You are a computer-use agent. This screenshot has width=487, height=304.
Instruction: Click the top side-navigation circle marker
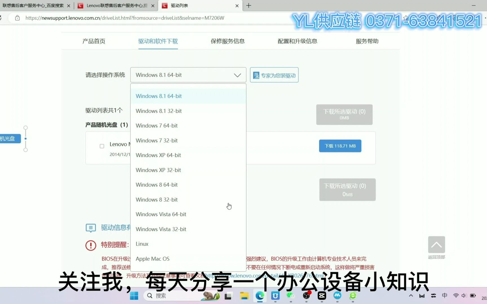26,128
